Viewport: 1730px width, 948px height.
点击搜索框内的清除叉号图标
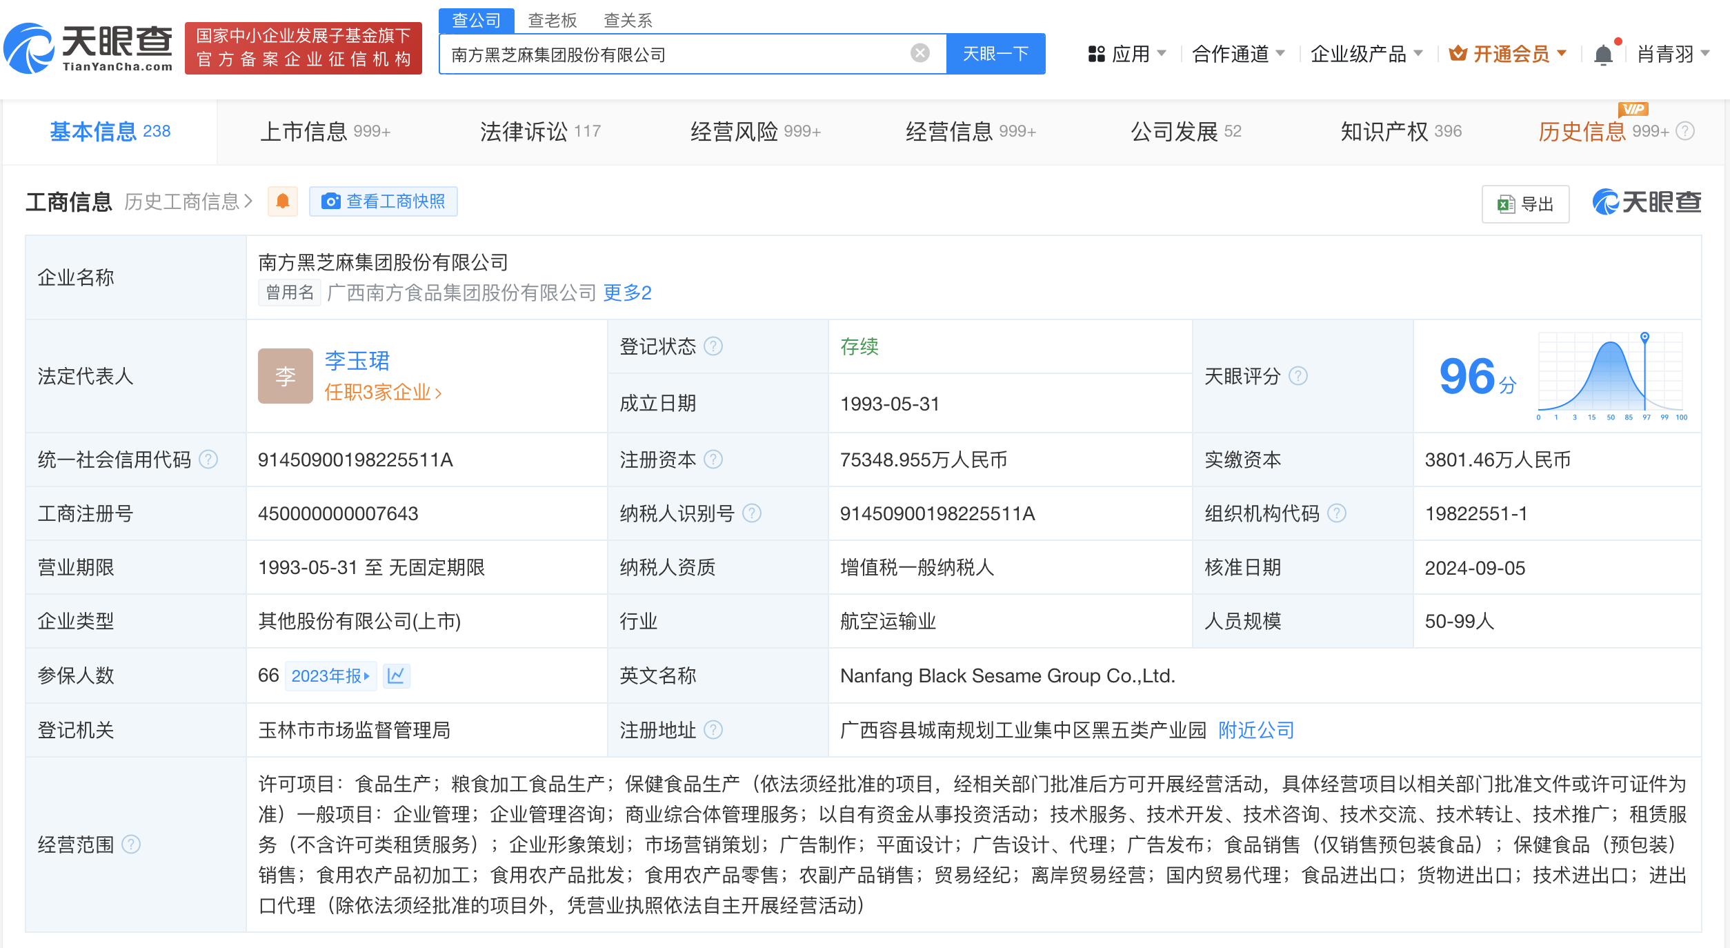tap(918, 52)
